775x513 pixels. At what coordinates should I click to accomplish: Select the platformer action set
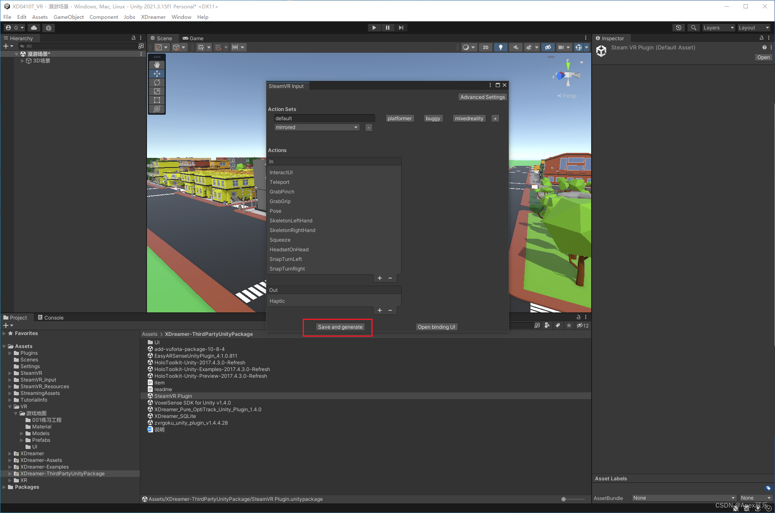click(x=399, y=119)
